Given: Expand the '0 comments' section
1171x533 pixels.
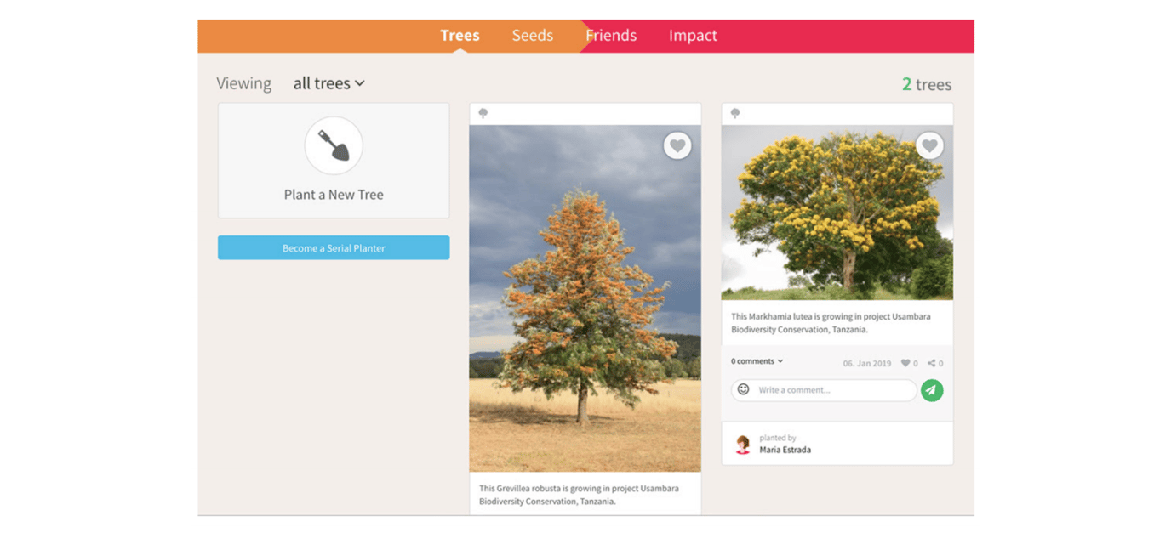Looking at the screenshot, I should coord(752,360).
